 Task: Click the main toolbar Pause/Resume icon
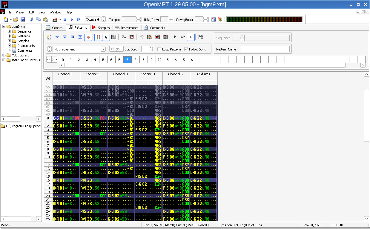(79, 19)
